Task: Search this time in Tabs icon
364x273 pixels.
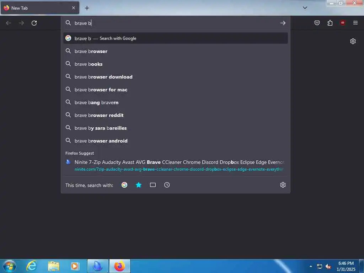Action: point(153,185)
